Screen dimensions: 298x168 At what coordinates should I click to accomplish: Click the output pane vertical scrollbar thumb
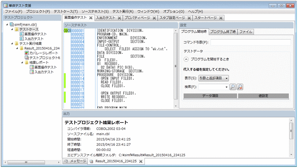pos(291,131)
